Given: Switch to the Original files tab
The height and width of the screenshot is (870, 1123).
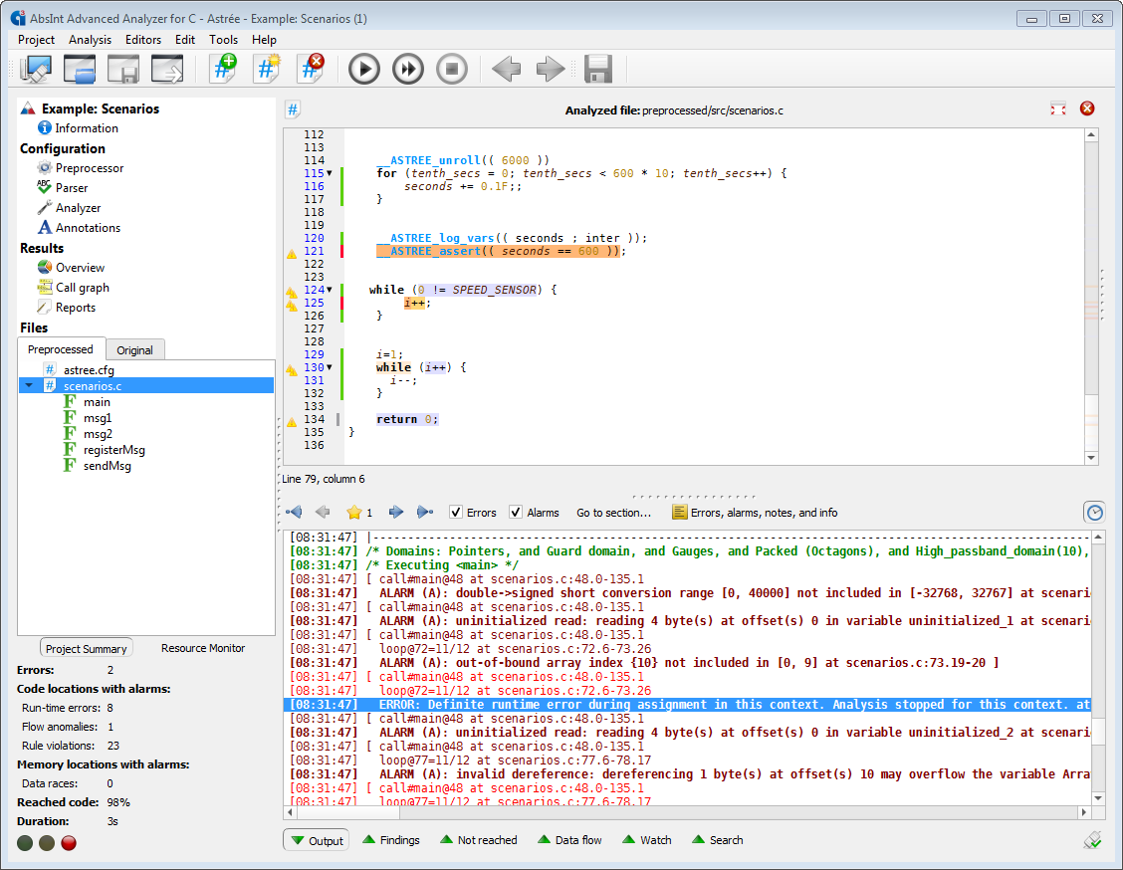Looking at the screenshot, I should click(134, 350).
